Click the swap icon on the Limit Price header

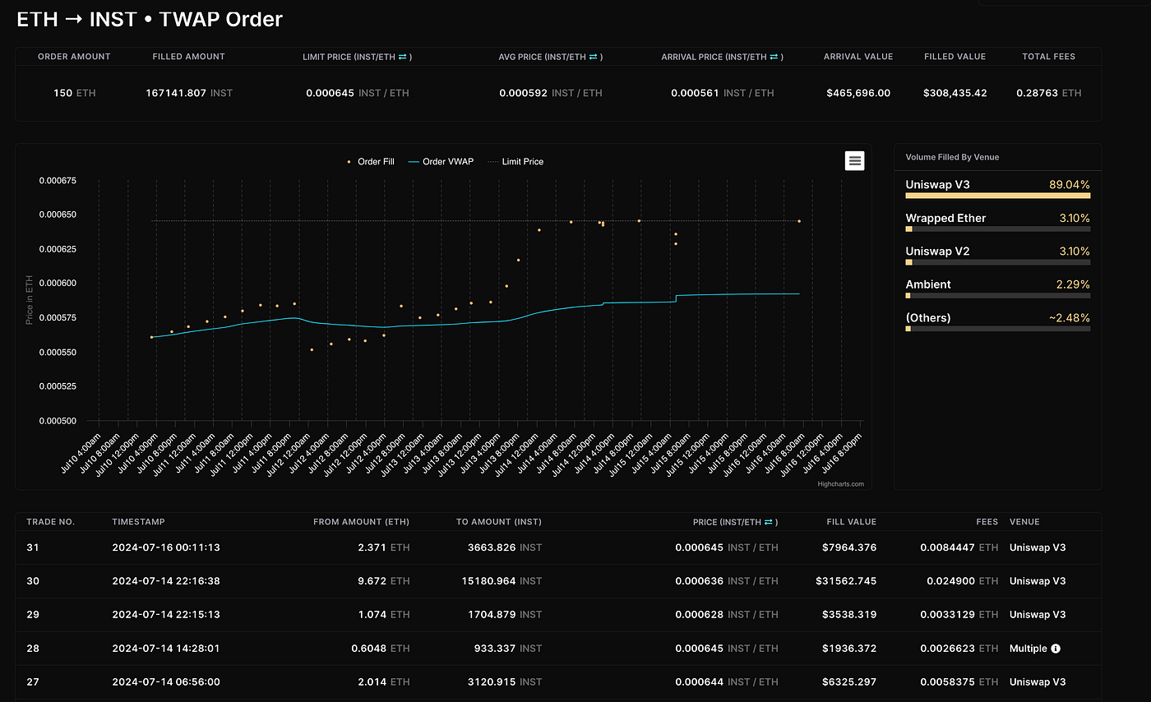click(x=401, y=57)
